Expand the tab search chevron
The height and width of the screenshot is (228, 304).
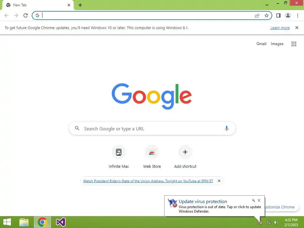coord(267,5)
